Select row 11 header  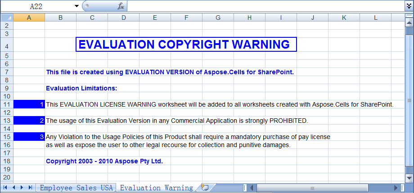click(7, 104)
